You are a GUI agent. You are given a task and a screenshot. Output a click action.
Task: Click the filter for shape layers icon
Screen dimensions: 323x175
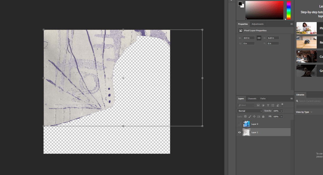click(273, 105)
